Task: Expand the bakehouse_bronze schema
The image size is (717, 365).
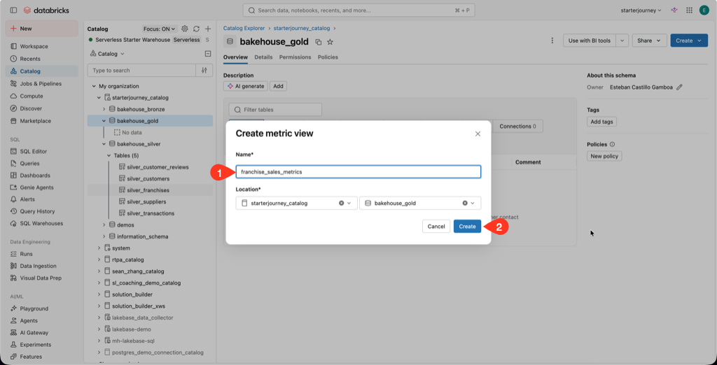Action: click(x=104, y=109)
